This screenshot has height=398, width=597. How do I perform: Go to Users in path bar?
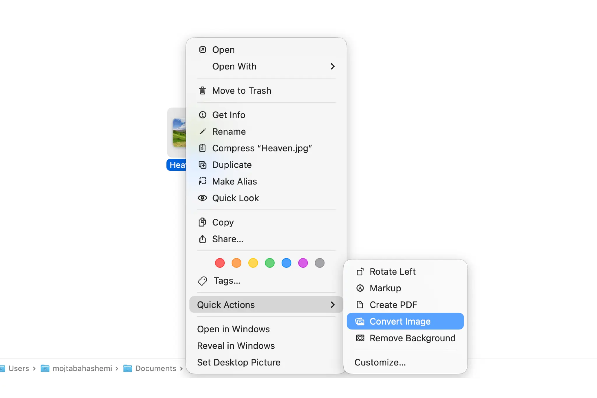19,368
